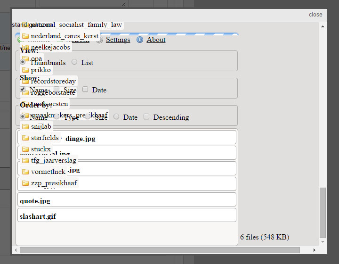The image size is (339, 264).
Task: Click the vertical scrollbar thumb
Action: [323, 213]
